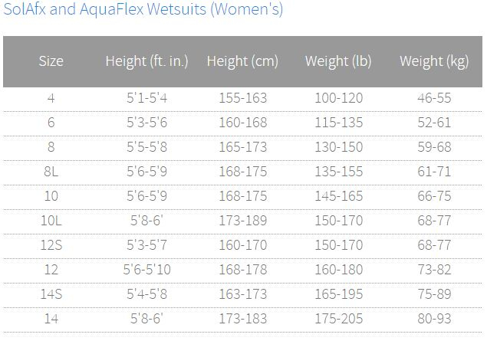The height and width of the screenshot is (341, 487).
Task: Select the size 12S row label
Action: tap(51, 245)
